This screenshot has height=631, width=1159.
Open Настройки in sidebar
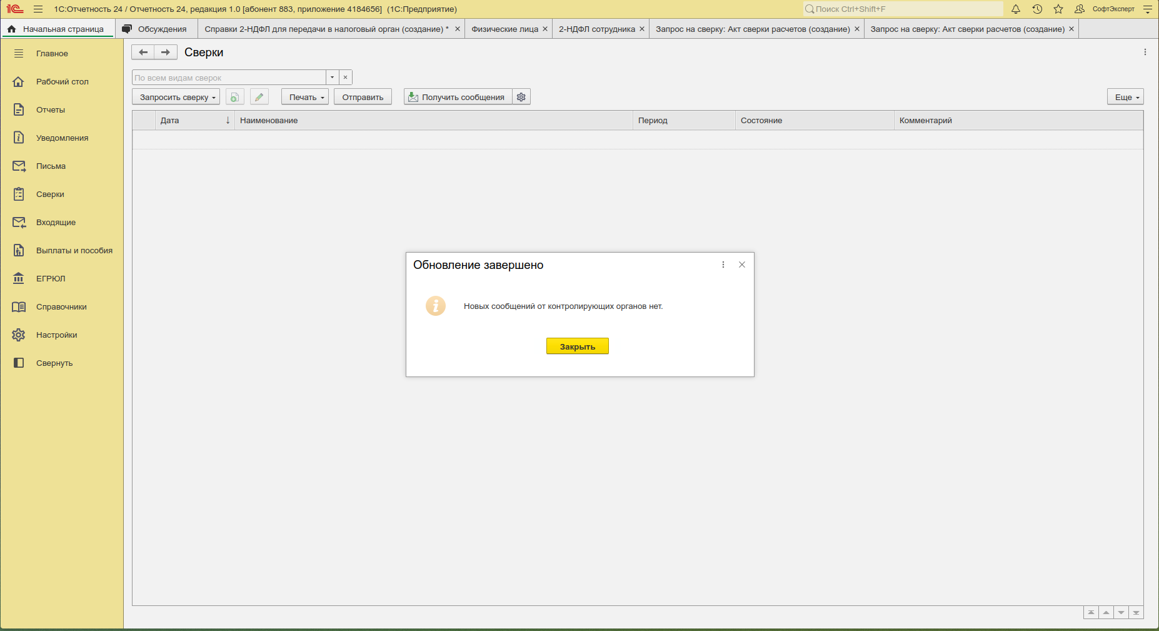point(62,335)
